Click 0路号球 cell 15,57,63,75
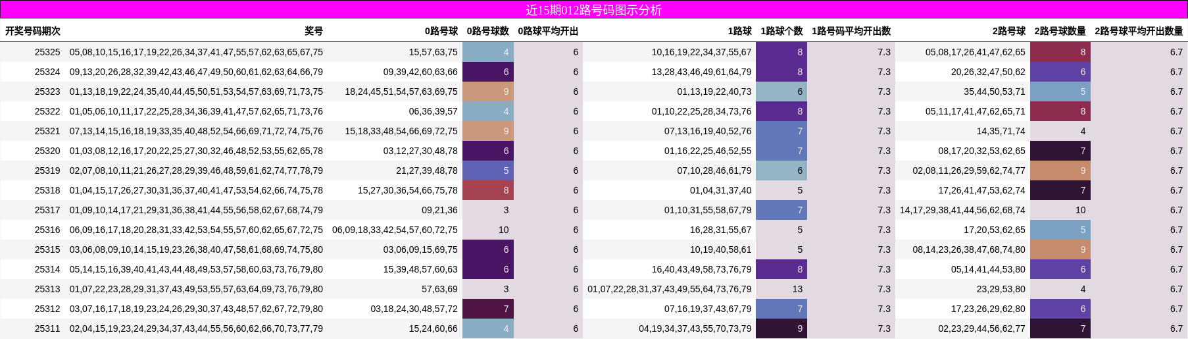1188x339 pixels. tap(433, 52)
